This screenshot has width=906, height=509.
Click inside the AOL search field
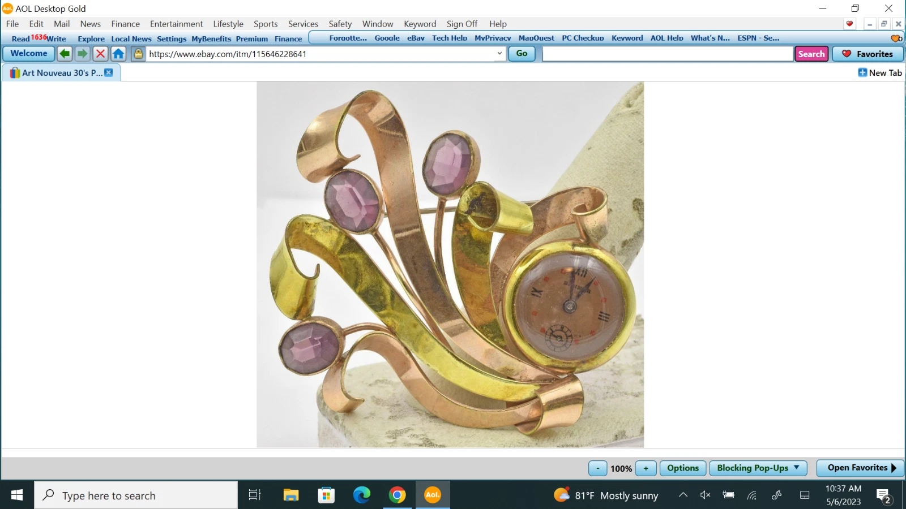click(667, 54)
